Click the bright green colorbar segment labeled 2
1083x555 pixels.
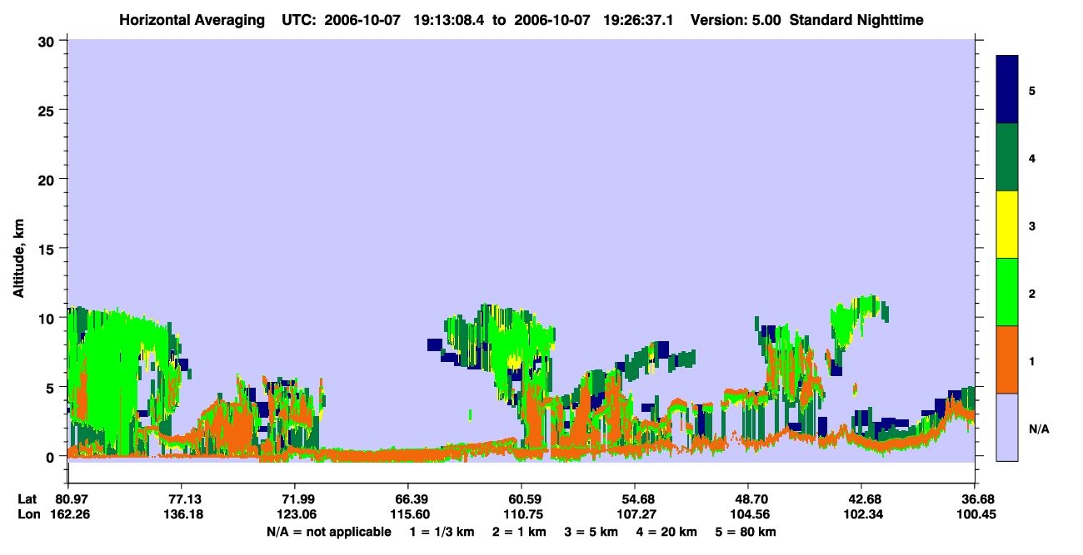[x=1007, y=292]
